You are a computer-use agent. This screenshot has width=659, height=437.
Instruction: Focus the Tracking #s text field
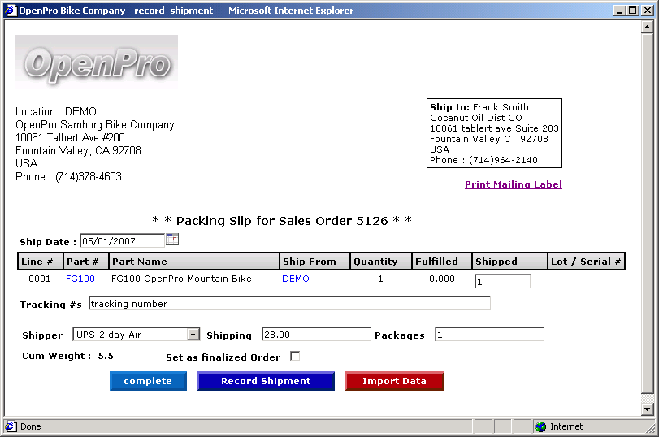click(289, 303)
